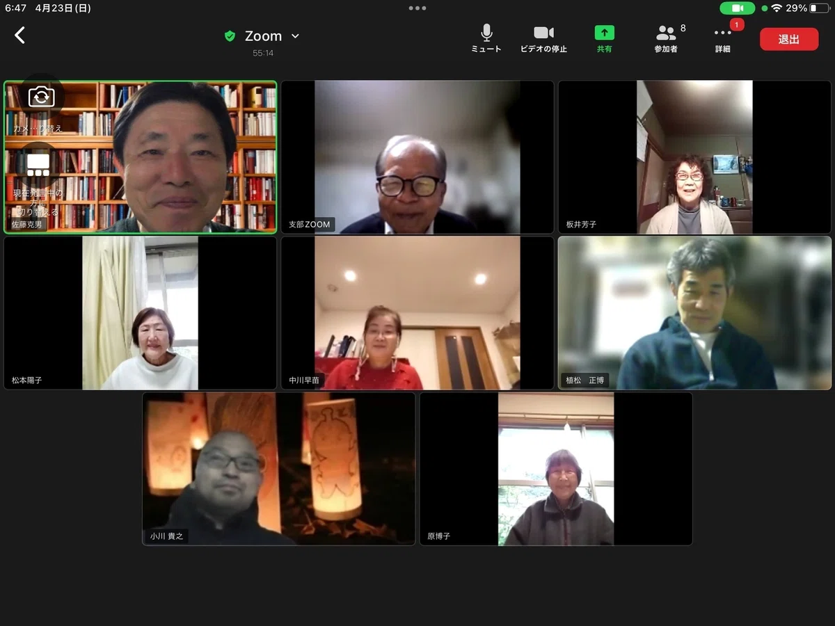Switch camera with the camera flip icon

[41, 97]
